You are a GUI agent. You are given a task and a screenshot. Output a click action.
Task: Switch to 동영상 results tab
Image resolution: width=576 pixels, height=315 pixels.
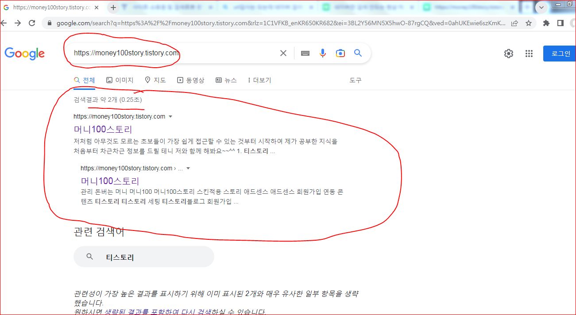[x=190, y=80]
